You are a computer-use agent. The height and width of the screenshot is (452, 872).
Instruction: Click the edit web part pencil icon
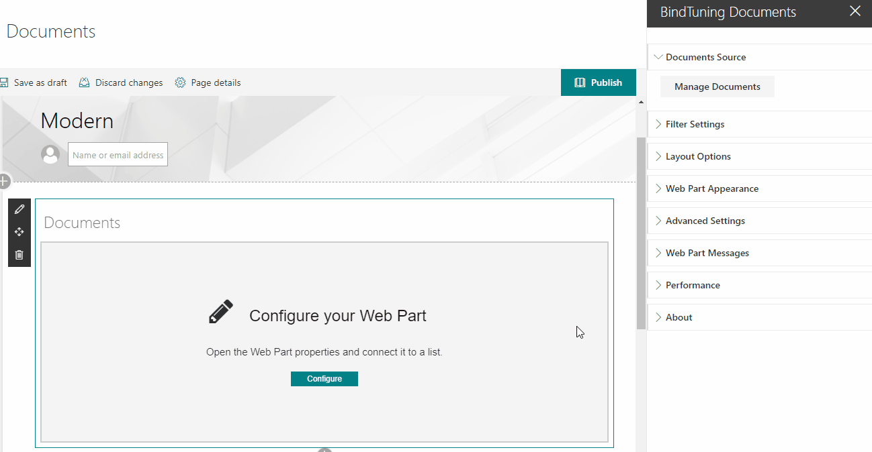(x=19, y=209)
